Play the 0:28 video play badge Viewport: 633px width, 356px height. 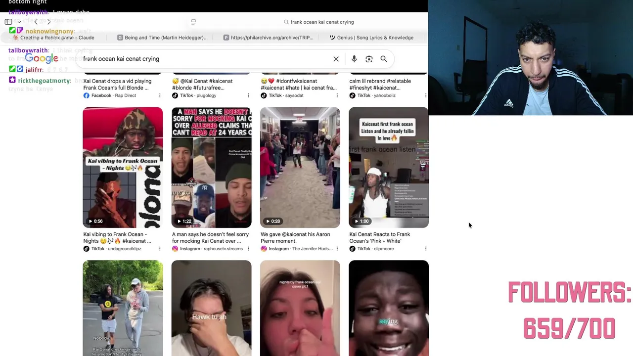[273, 222]
